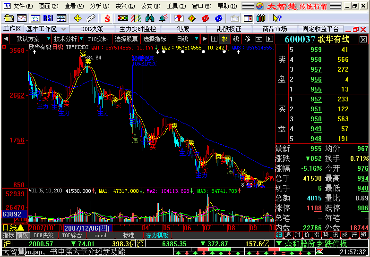Open the folder icon in the toolbar
Viewport: 370px width, 257px height.
tap(9, 18)
